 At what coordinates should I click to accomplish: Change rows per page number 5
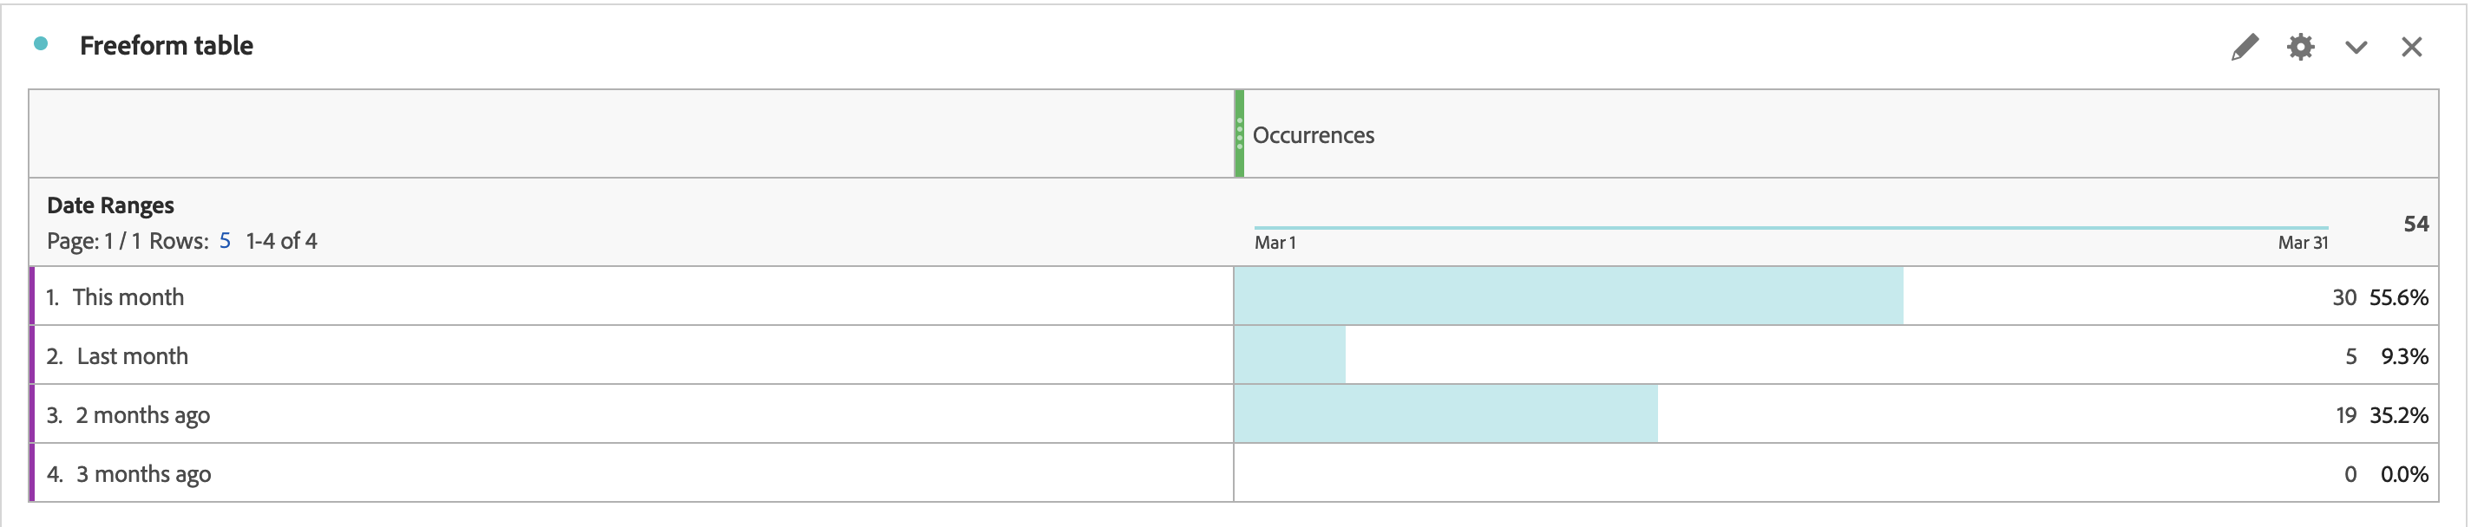[225, 240]
